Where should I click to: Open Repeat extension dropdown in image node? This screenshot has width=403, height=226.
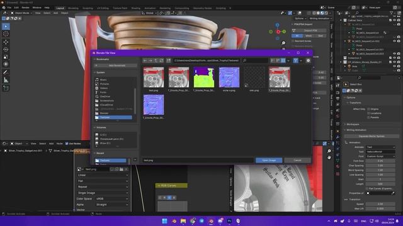[103, 187]
